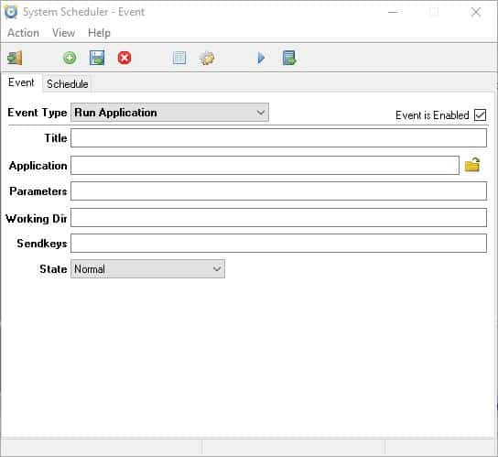Open the Action menu
This screenshot has height=457, width=498.
click(23, 33)
